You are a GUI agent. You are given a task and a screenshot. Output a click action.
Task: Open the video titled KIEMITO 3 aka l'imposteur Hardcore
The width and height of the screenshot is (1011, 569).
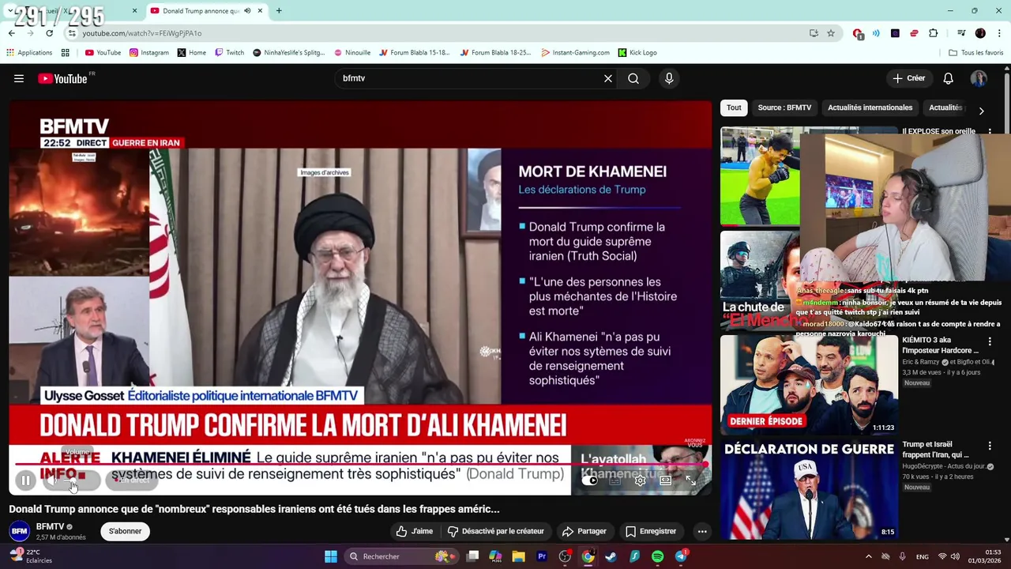[940, 345]
